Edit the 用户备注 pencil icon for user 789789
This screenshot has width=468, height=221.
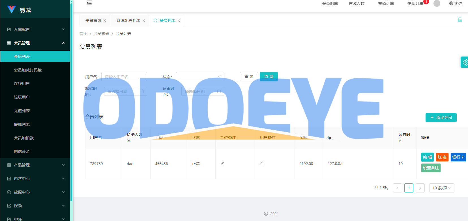pyautogui.click(x=262, y=163)
